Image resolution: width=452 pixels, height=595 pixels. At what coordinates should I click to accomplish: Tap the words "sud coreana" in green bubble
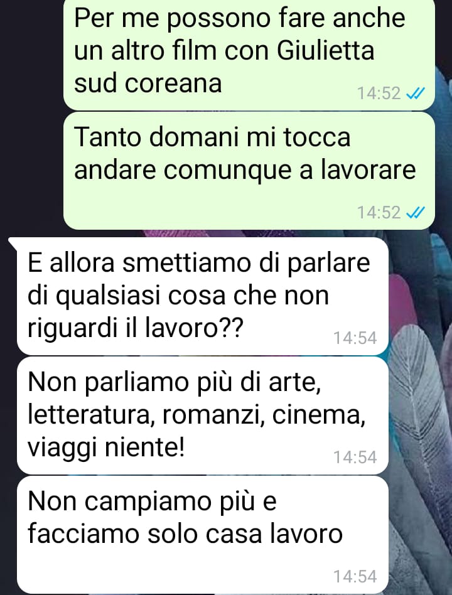[x=148, y=83]
